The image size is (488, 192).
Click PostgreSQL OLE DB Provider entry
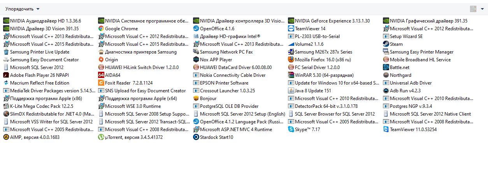click(226, 106)
